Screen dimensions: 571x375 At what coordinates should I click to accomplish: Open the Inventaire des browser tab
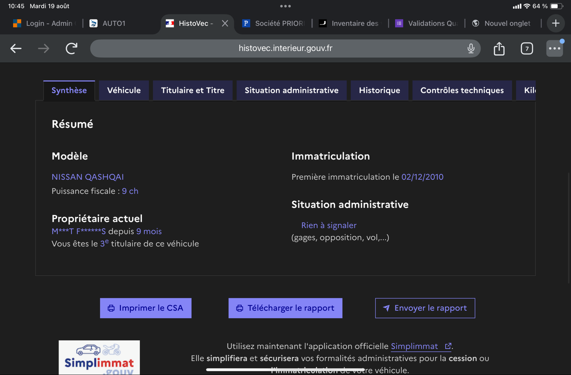(x=350, y=23)
